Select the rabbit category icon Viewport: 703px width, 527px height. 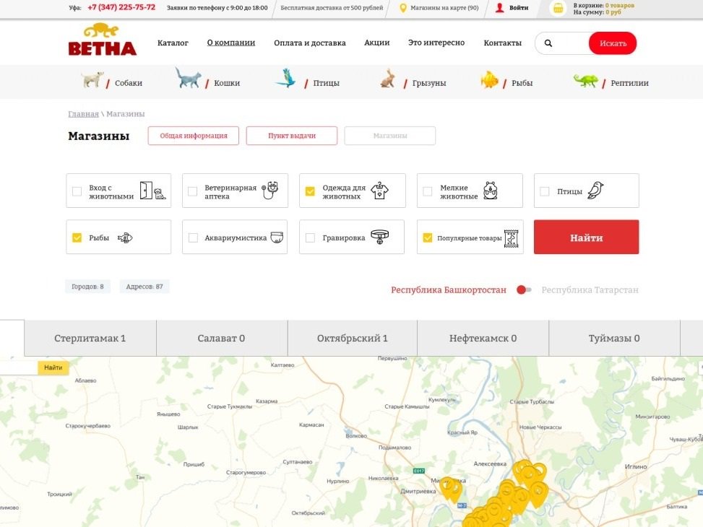(388, 79)
